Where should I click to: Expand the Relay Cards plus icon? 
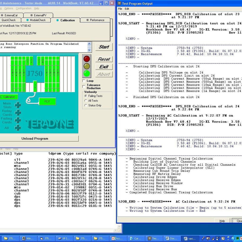[18, 113]
